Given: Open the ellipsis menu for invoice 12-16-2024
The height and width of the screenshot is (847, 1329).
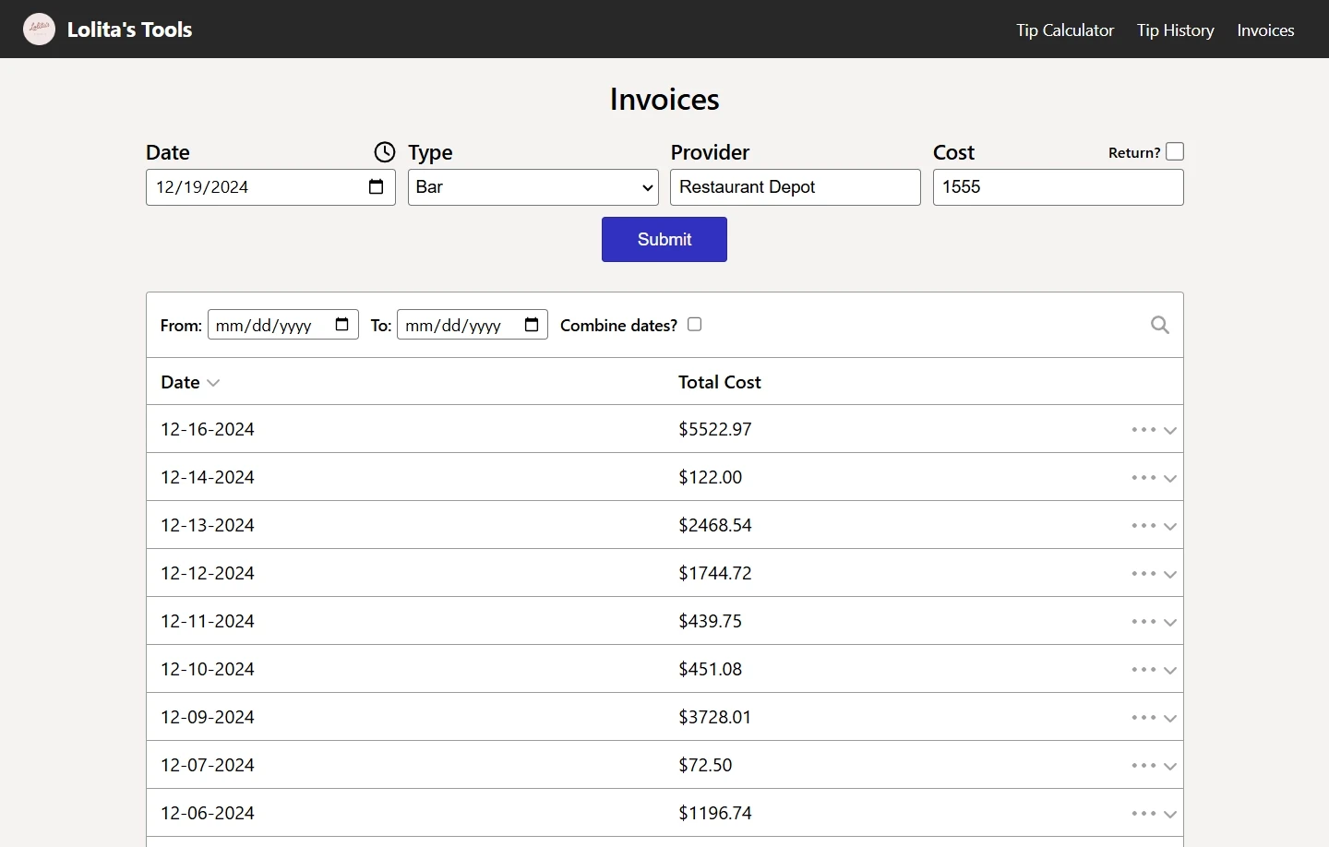Looking at the screenshot, I should (1144, 430).
